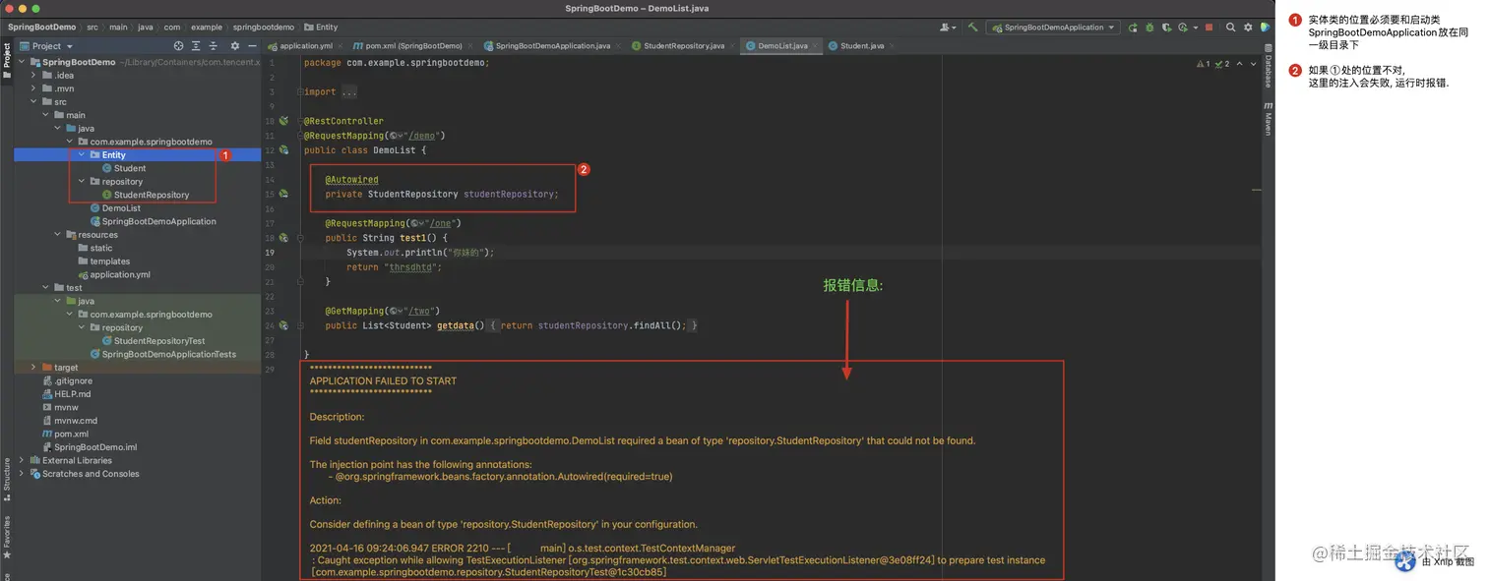
Task: Stop the running application with the red square
Action: [x=1209, y=28]
